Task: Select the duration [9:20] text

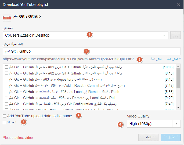Action: click(x=169, y=98)
